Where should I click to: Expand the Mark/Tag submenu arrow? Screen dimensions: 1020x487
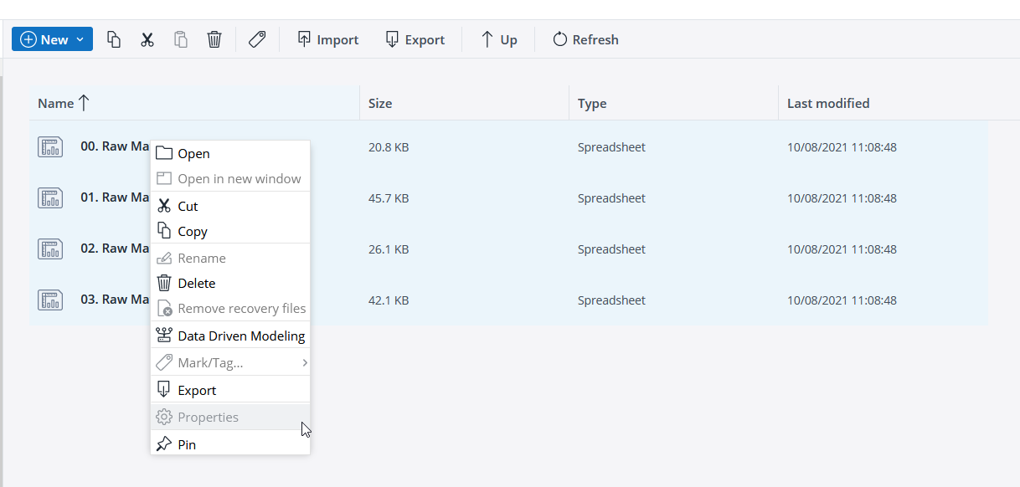305,363
